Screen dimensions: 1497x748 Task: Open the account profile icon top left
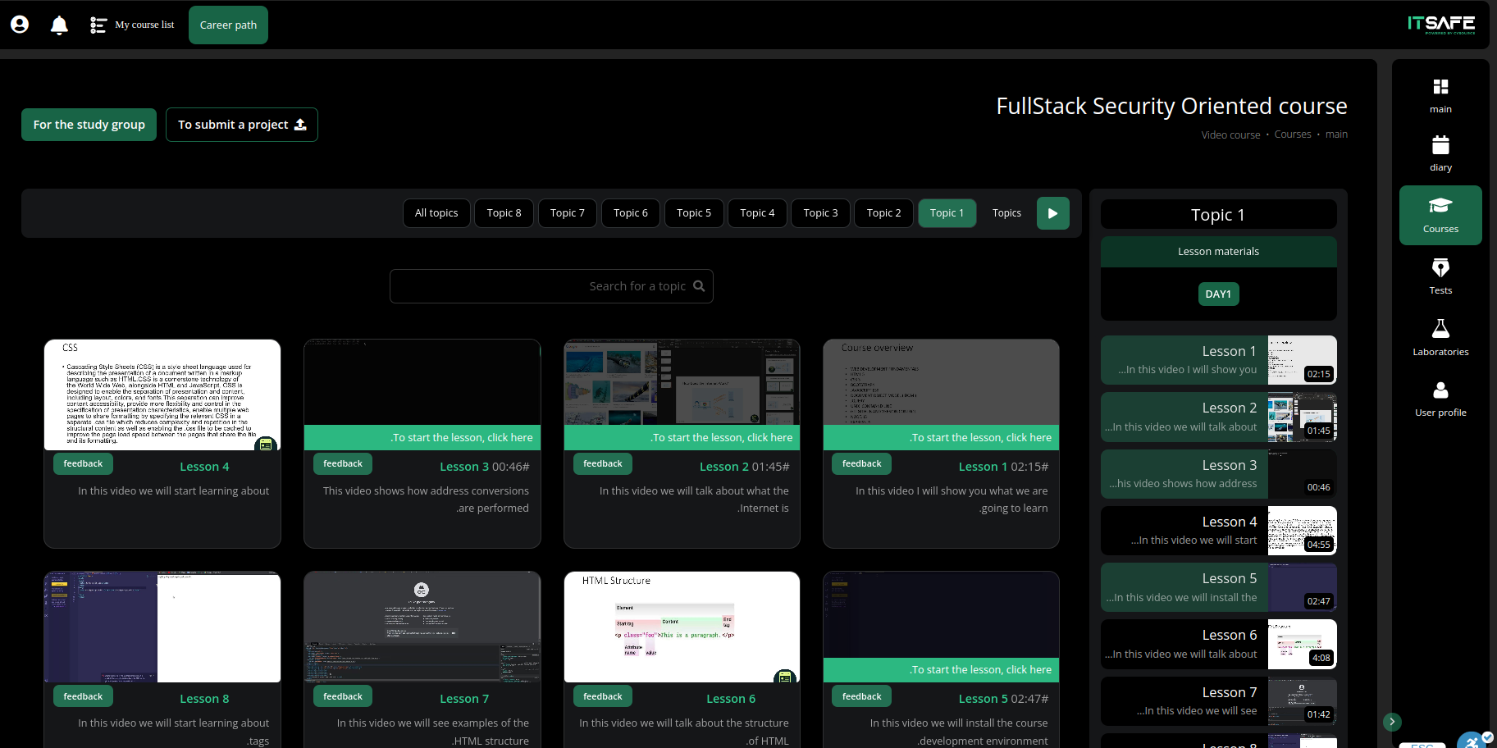(19, 25)
